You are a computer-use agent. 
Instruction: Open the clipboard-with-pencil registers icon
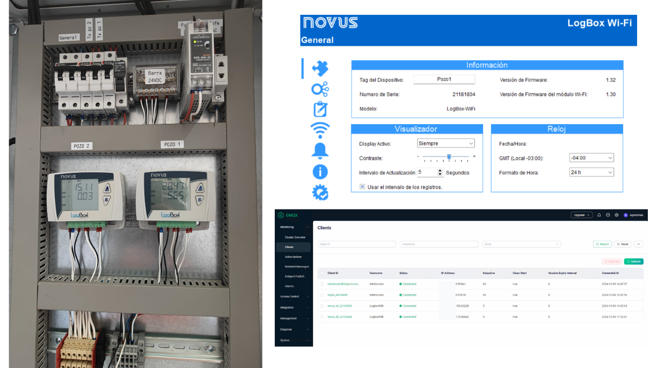(320, 109)
